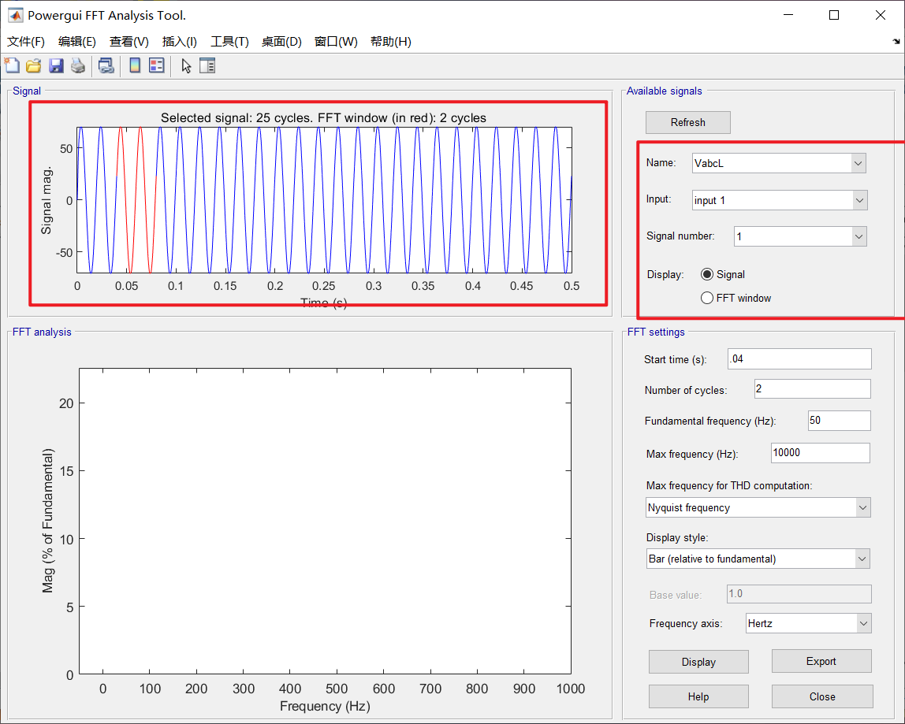Insert a colorbar

pyautogui.click(x=134, y=65)
